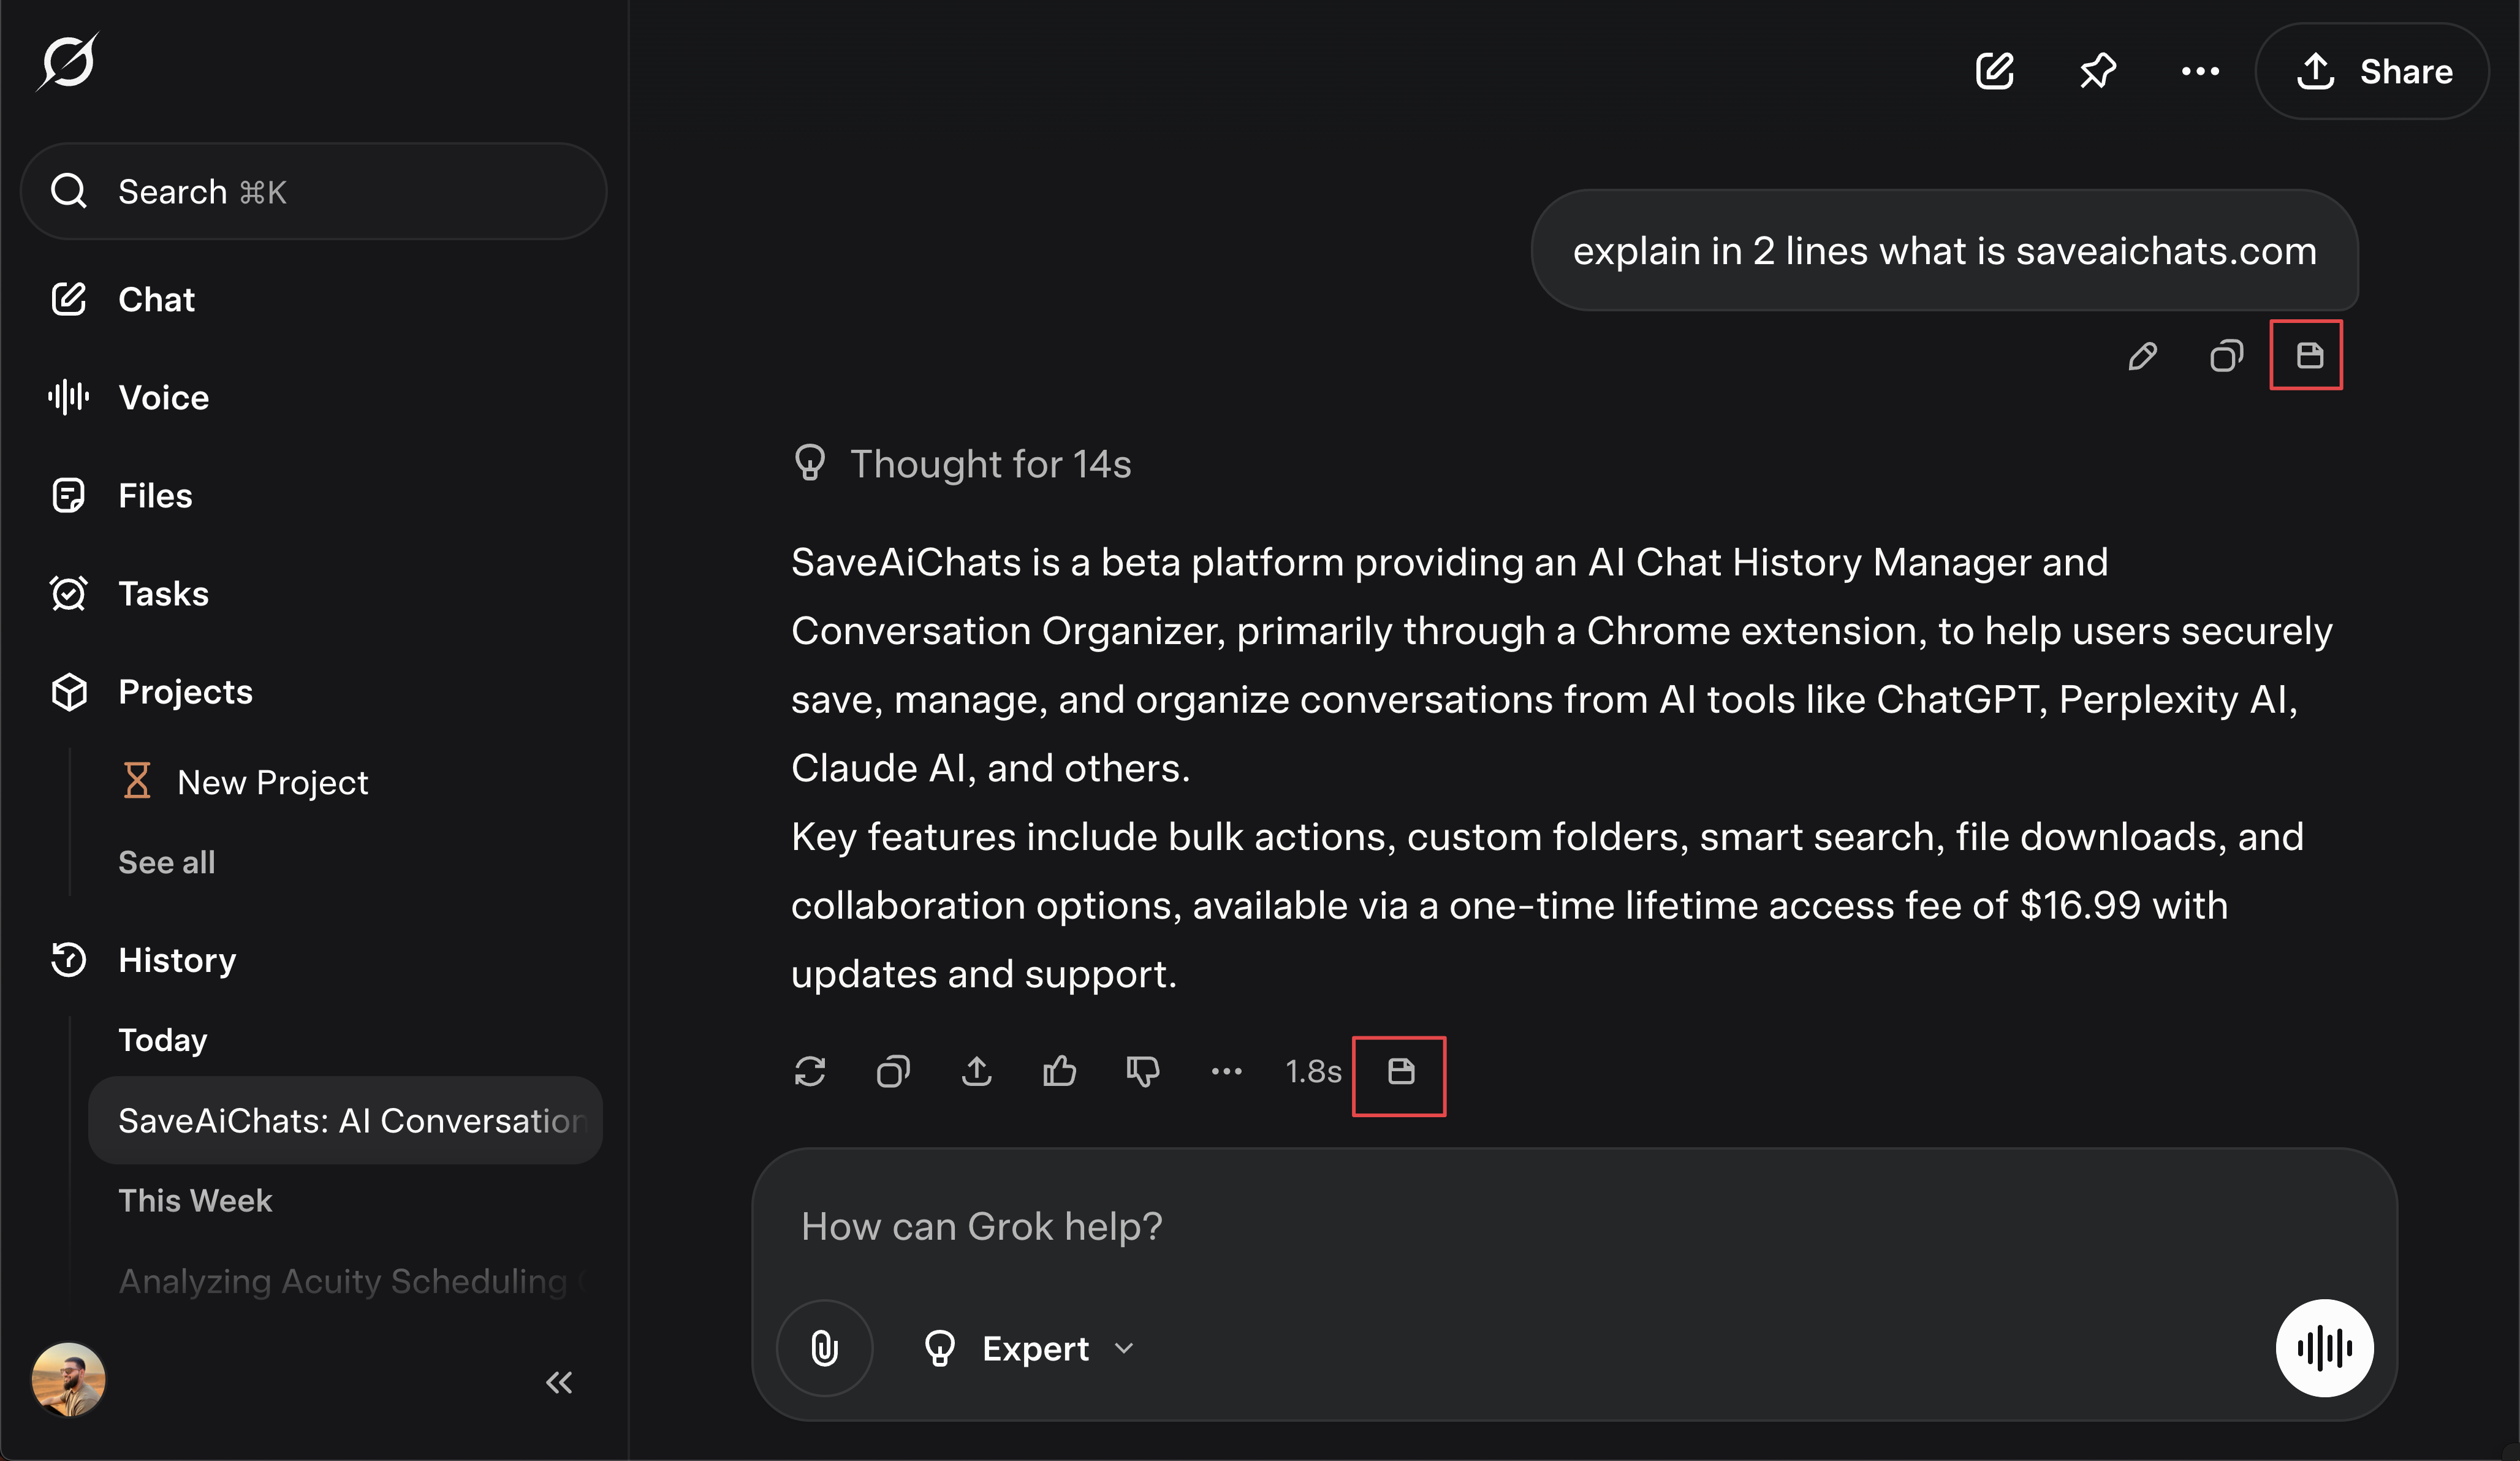Screen dimensions: 2520x1461
Task: Copy the Grok response
Action: tap(893, 1071)
